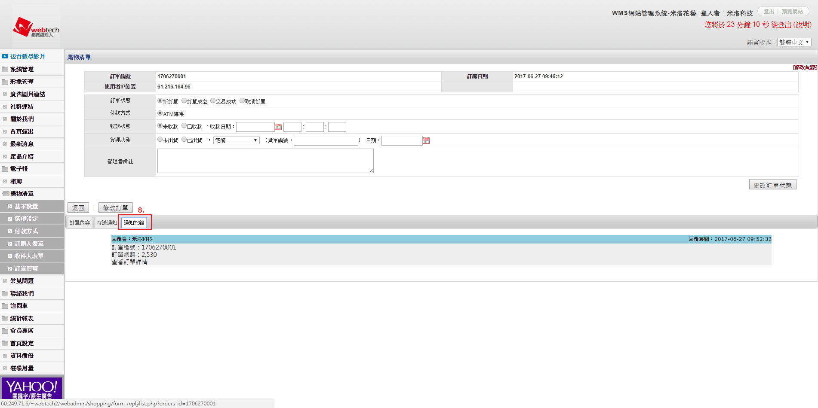Viewport: 818px width, 408px height.
Task: Click the webtech logo
Action: pos(36,27)
